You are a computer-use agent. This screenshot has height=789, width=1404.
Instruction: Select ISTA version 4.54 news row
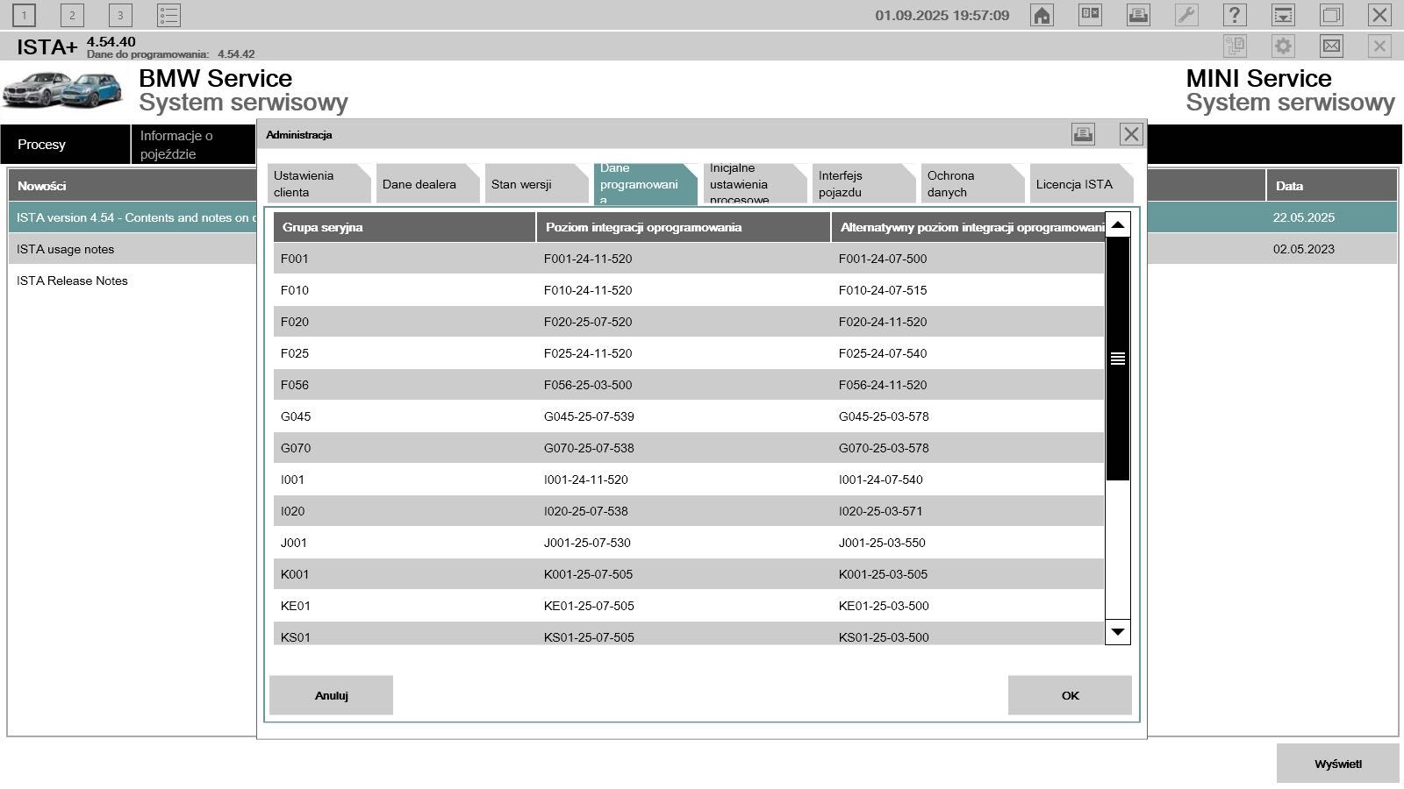coord(132,217)
